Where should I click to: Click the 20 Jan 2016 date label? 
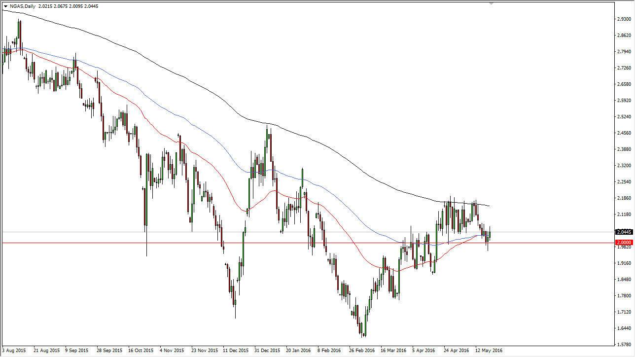pyautogui.click(x=299, y=351)
